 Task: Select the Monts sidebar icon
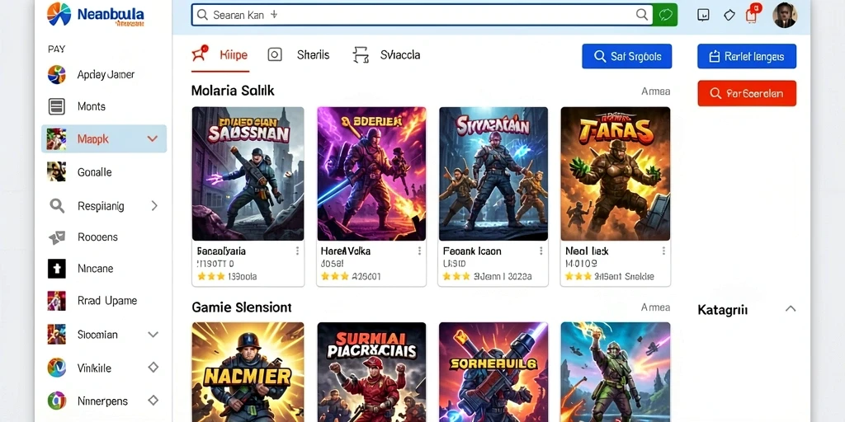[57, 106]
